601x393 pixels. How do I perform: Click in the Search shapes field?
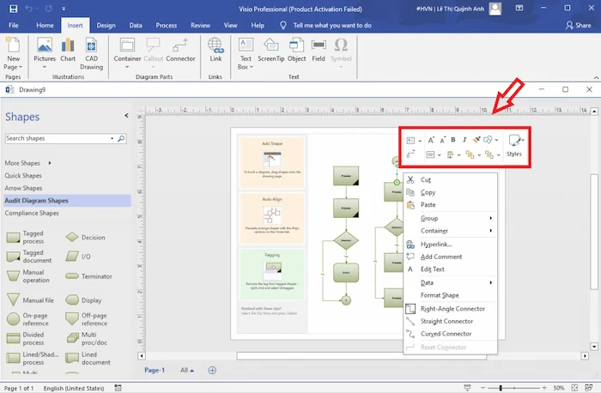click(x=58, y=138)
